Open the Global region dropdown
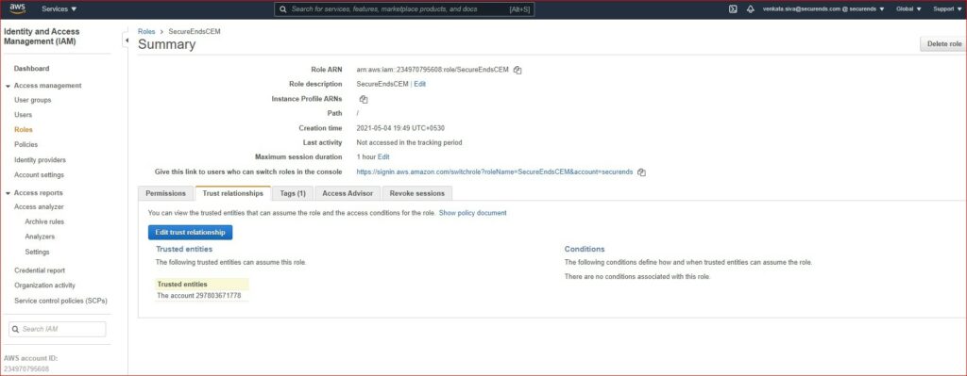This screenshot has height=376, width=967. coord(908,9)
